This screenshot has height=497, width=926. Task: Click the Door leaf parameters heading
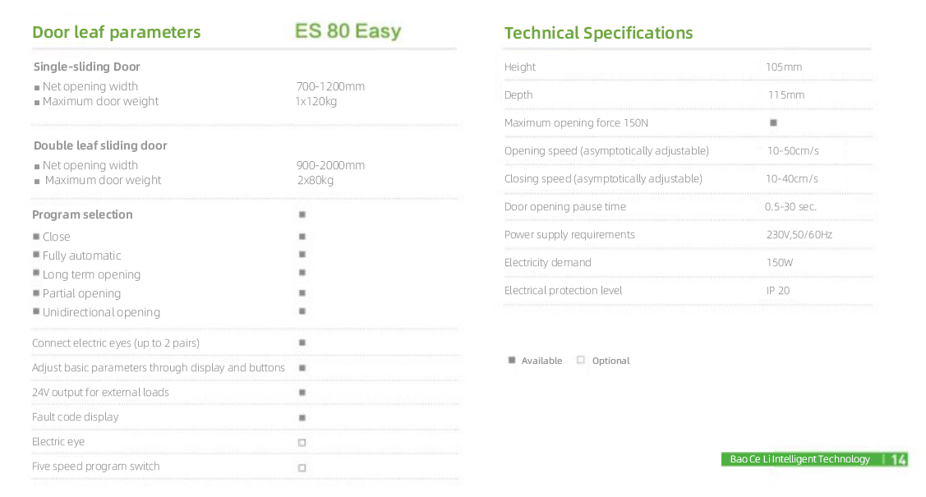(x=116, y=32)
